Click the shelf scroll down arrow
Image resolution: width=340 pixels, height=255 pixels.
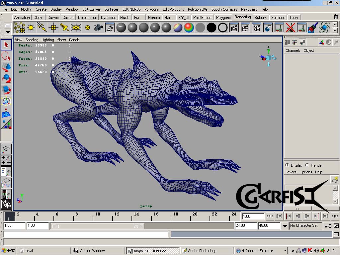coord(335,30)
